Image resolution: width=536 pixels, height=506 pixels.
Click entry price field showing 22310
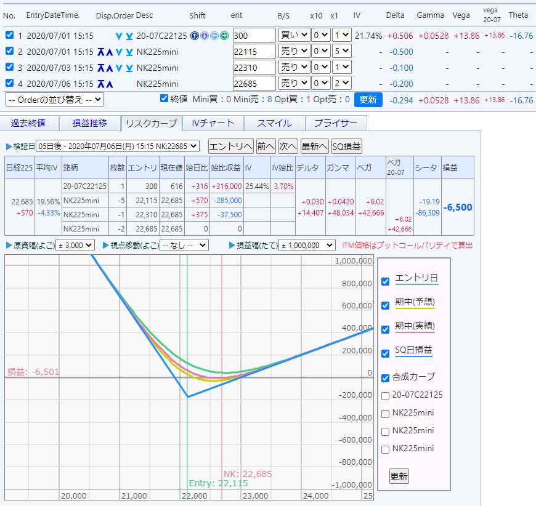pyautogui.click(x=254, y=68)
